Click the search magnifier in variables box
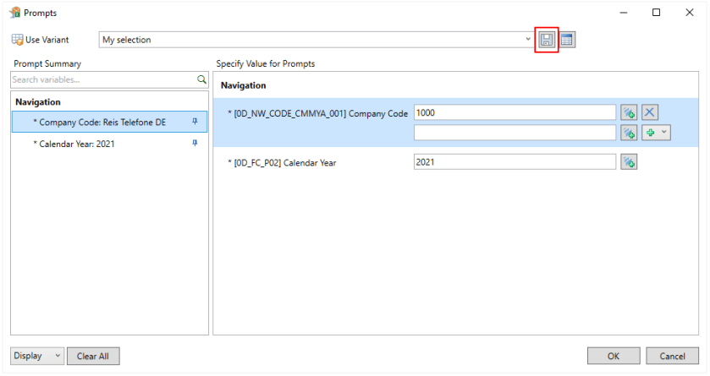The image size is (710, 376). tap(201, 79)
